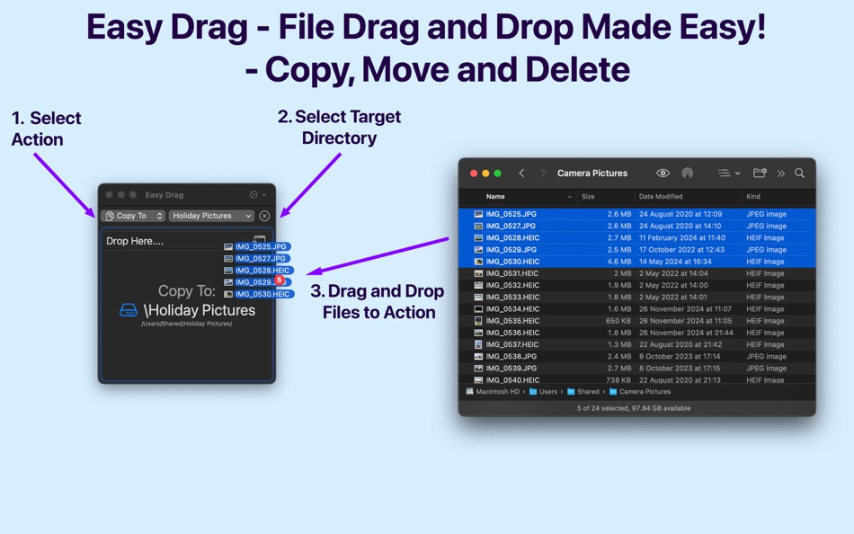The image size is (854, 534).
Task: Sort by the Date Modified column header
Action: (x=661, y=196)
